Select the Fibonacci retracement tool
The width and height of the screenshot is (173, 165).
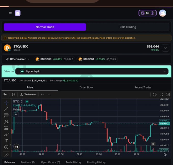click(x=6, y=115)
